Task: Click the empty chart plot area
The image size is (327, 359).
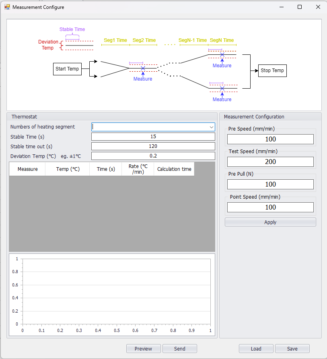Action: [x=116, y=292]
